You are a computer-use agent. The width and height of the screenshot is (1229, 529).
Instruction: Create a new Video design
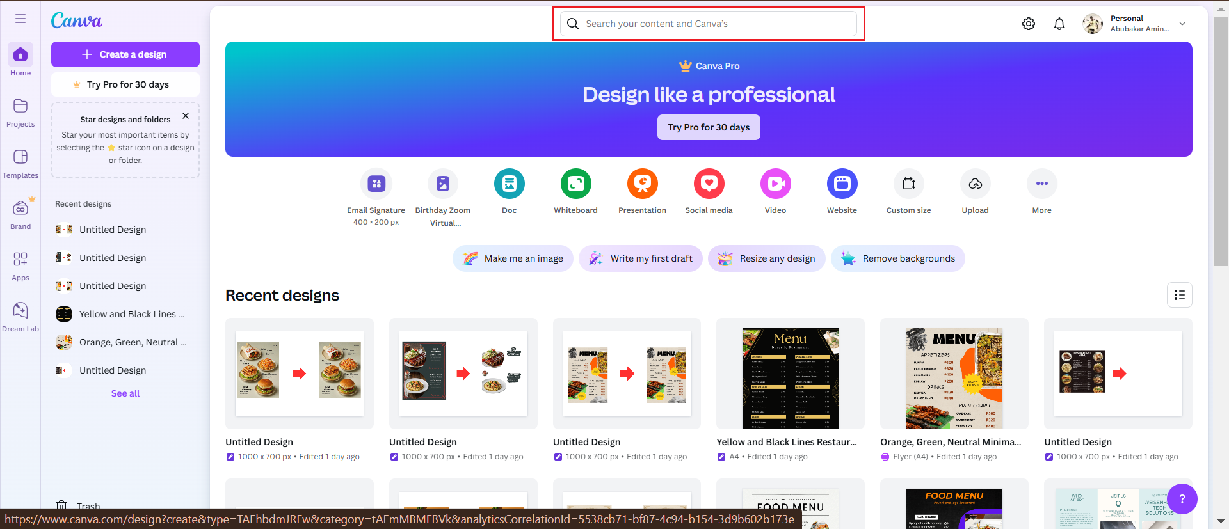[x=776, y=184]
